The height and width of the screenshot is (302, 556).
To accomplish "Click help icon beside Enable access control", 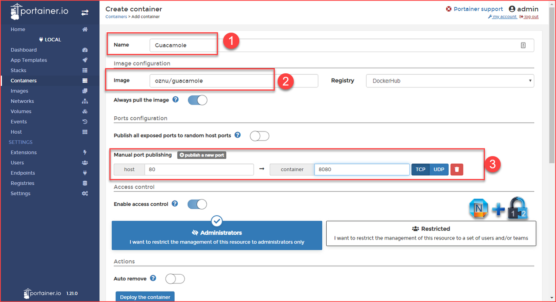I will (175, 204).
